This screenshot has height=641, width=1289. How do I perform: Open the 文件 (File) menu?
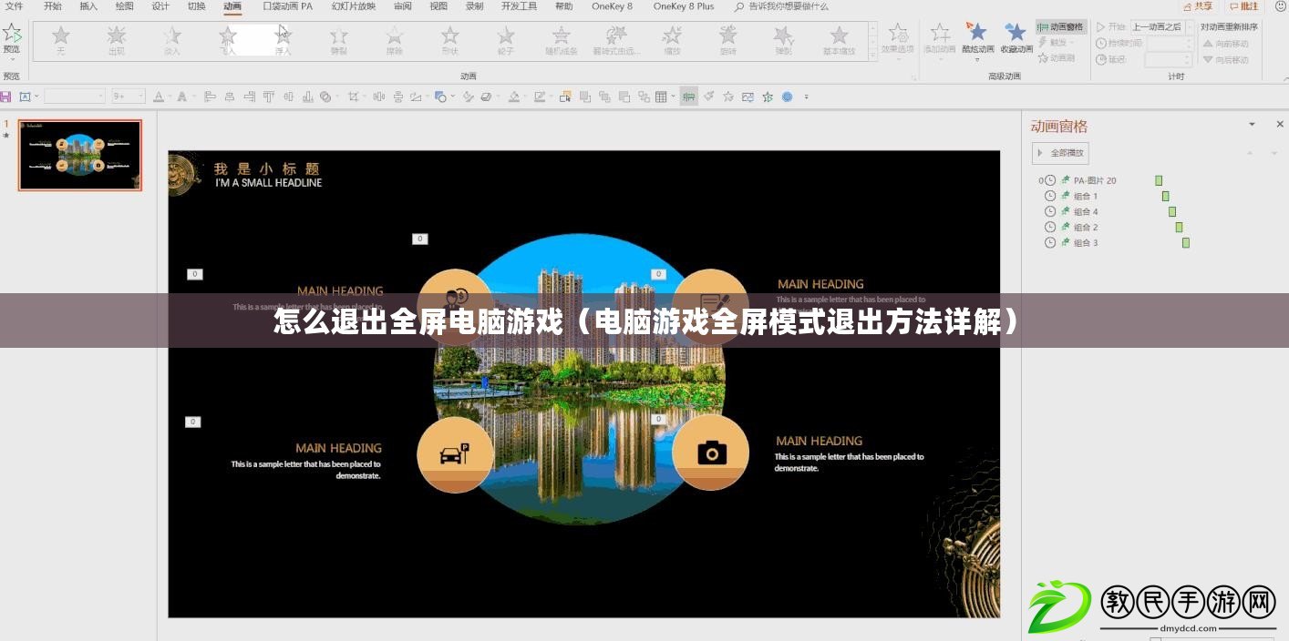pos(15,6)
